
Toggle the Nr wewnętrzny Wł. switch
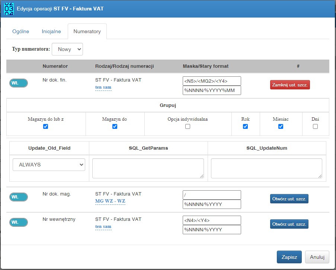coord(19,222)
